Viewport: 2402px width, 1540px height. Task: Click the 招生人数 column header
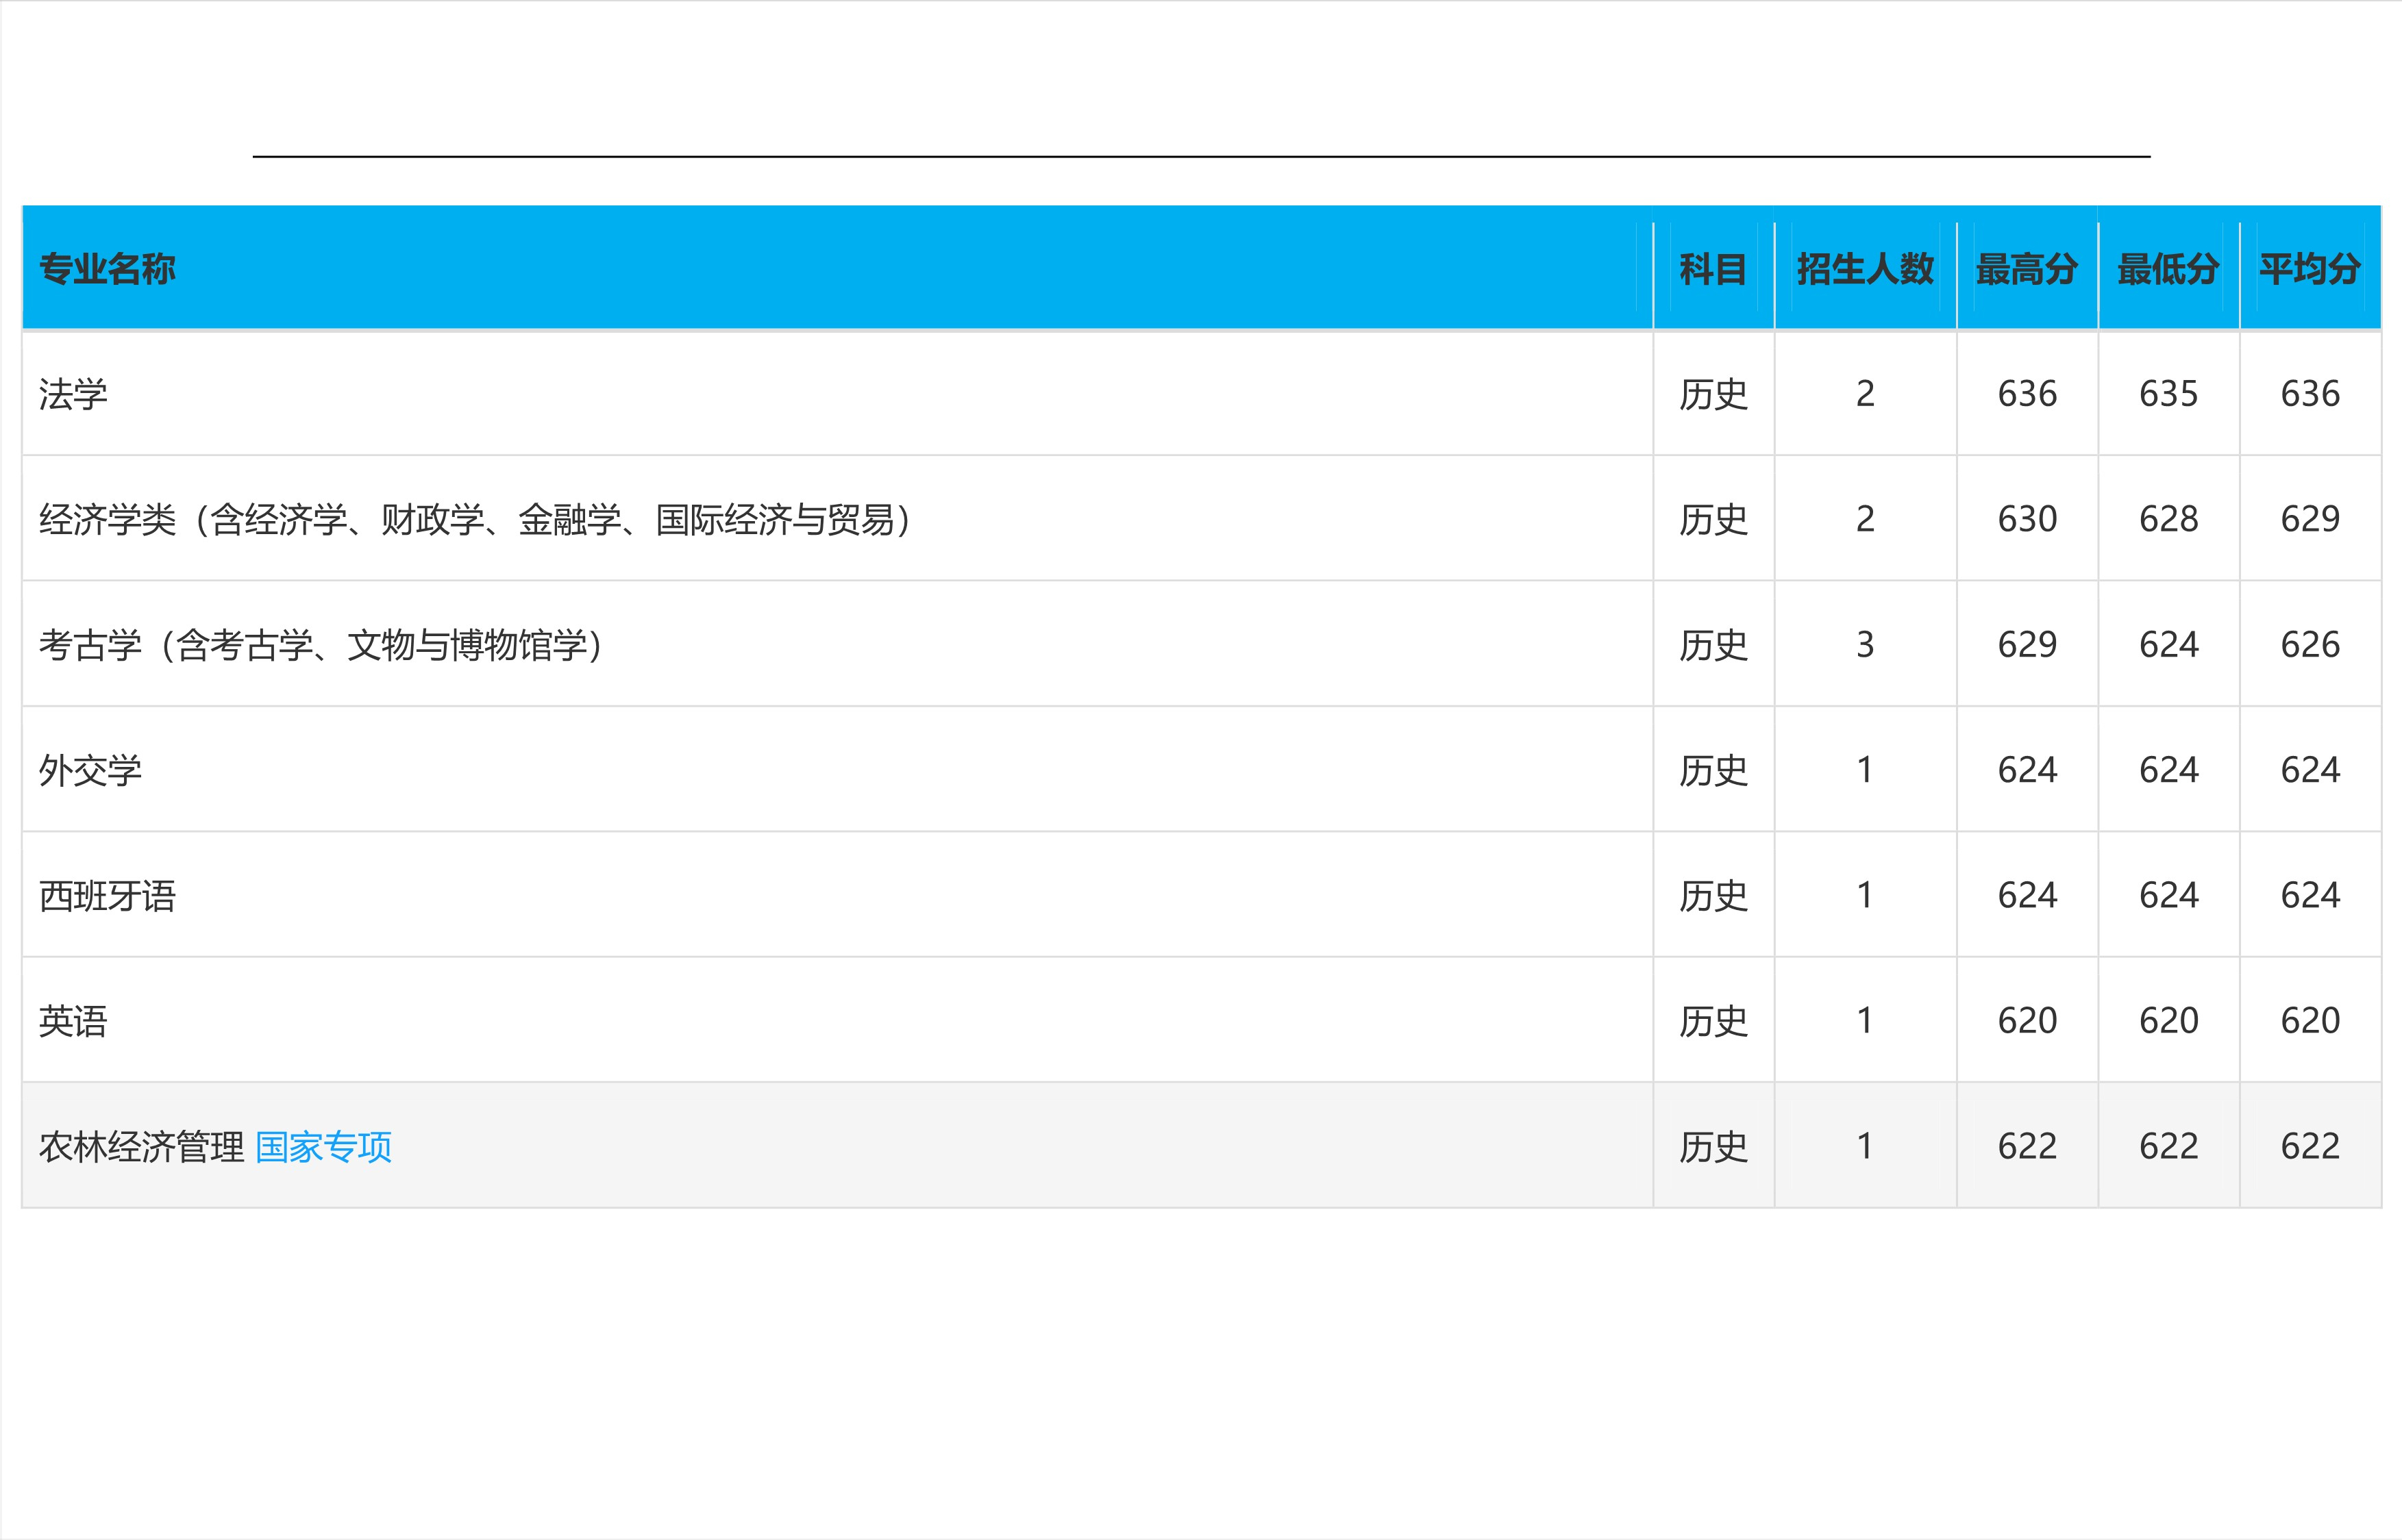click(x=1865, y=269)
